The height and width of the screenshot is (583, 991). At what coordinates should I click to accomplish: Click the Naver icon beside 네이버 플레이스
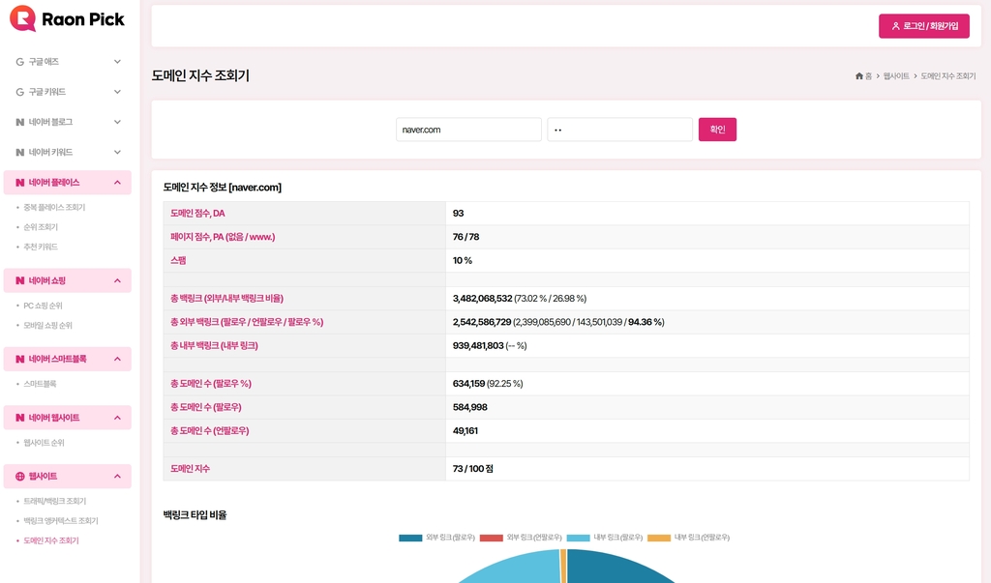20,183
